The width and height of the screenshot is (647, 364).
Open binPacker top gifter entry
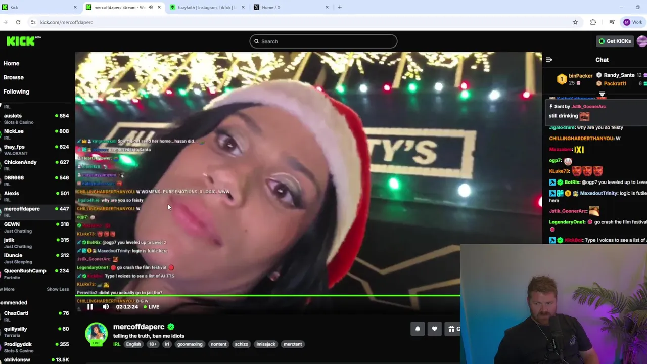(x=575, y=79)
